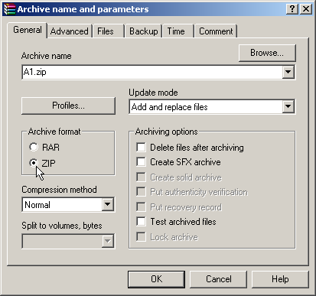Close the Archive name and parameters dialog

coord(306,9)
